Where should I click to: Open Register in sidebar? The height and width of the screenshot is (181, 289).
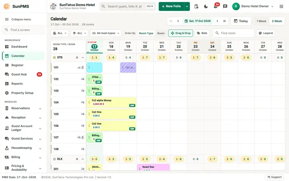24,65
